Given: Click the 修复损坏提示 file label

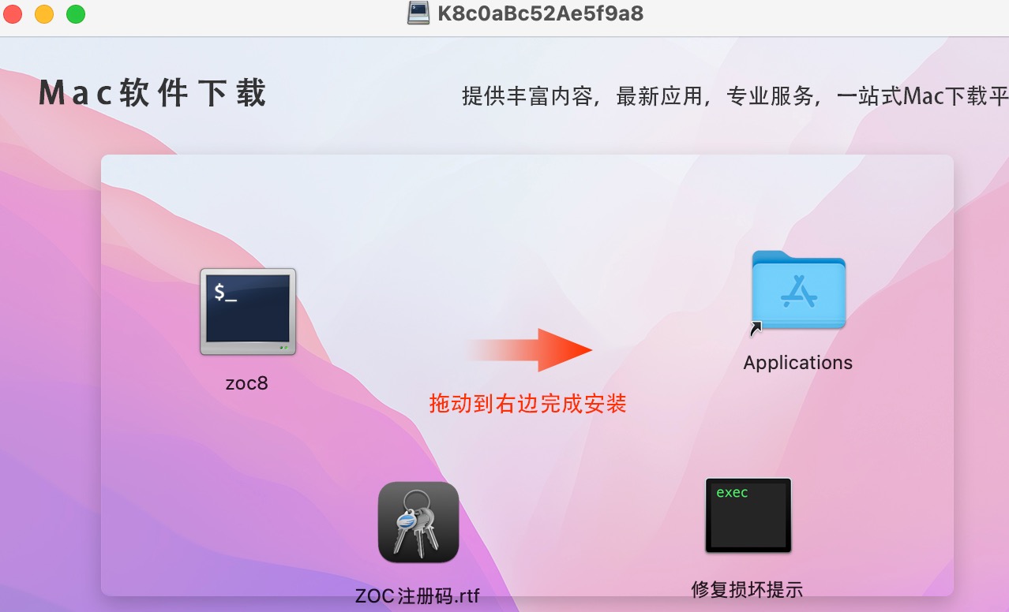Looking at the screenshot, I should click(747, 589).
